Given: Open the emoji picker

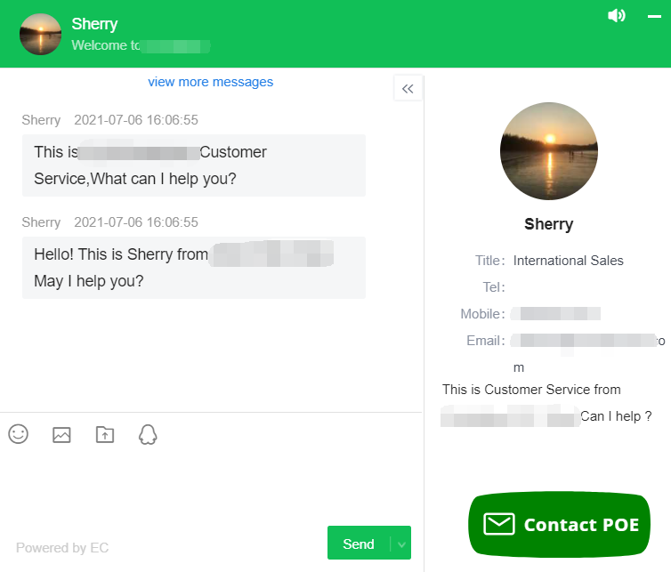Looking at the screenshot, I should coord(19,434).
